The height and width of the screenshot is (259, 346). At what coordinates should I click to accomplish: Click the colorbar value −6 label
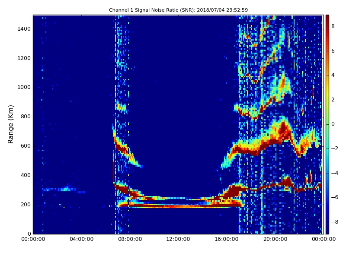334,197
